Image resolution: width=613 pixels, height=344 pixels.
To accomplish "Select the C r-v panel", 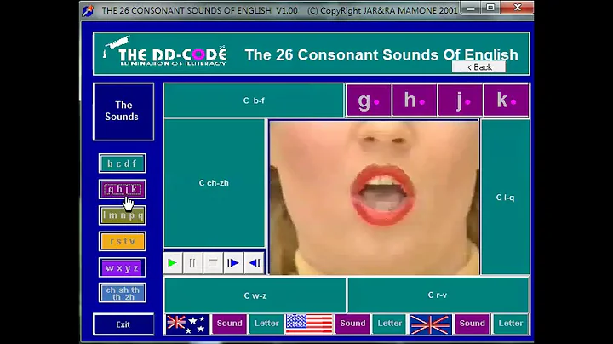I will [x=438, y=295].
